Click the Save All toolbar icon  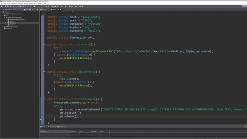(8, 6)
